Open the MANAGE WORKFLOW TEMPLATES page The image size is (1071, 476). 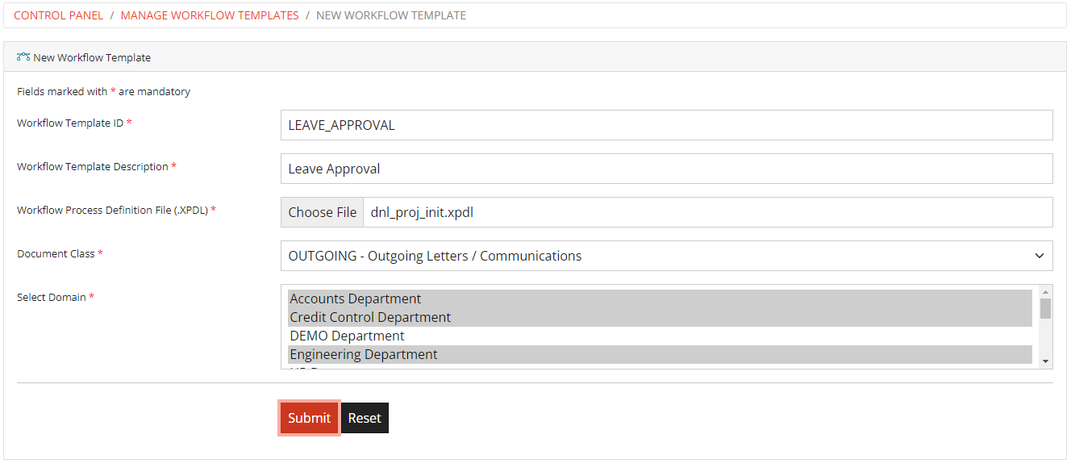[210, 15]
